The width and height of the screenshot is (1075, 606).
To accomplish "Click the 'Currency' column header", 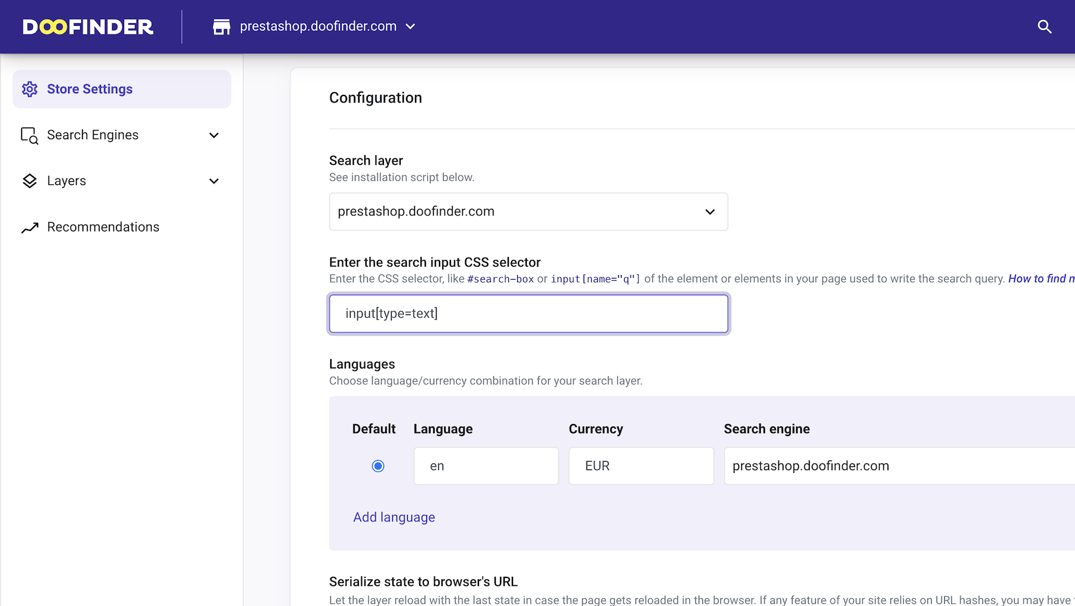I will (x=596, y=429).
